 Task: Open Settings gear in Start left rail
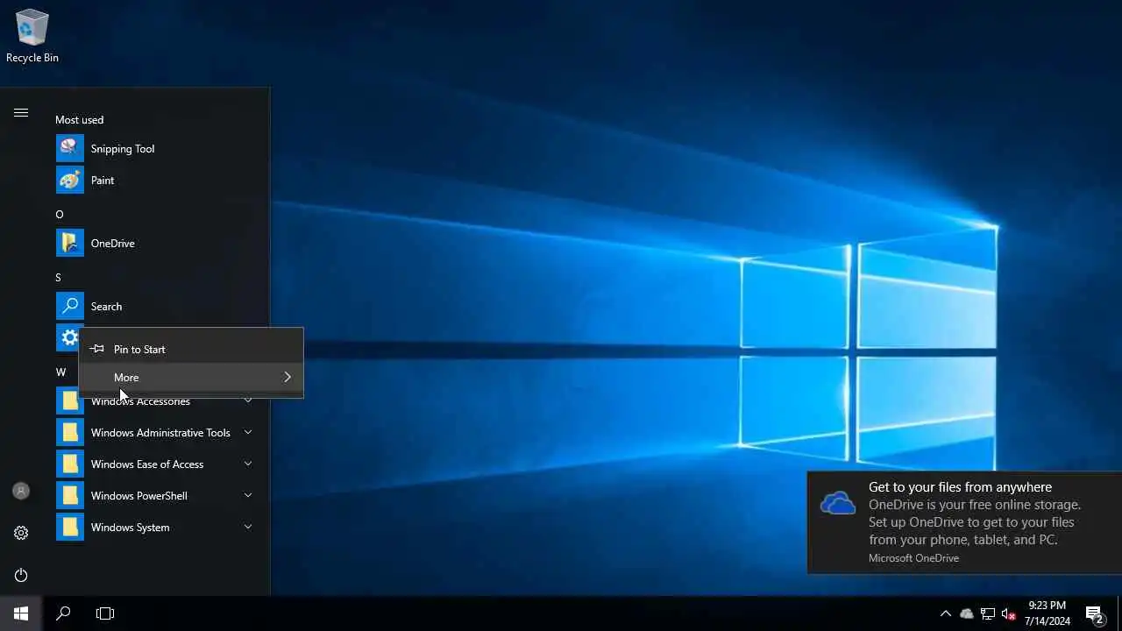tap(21, 533)
